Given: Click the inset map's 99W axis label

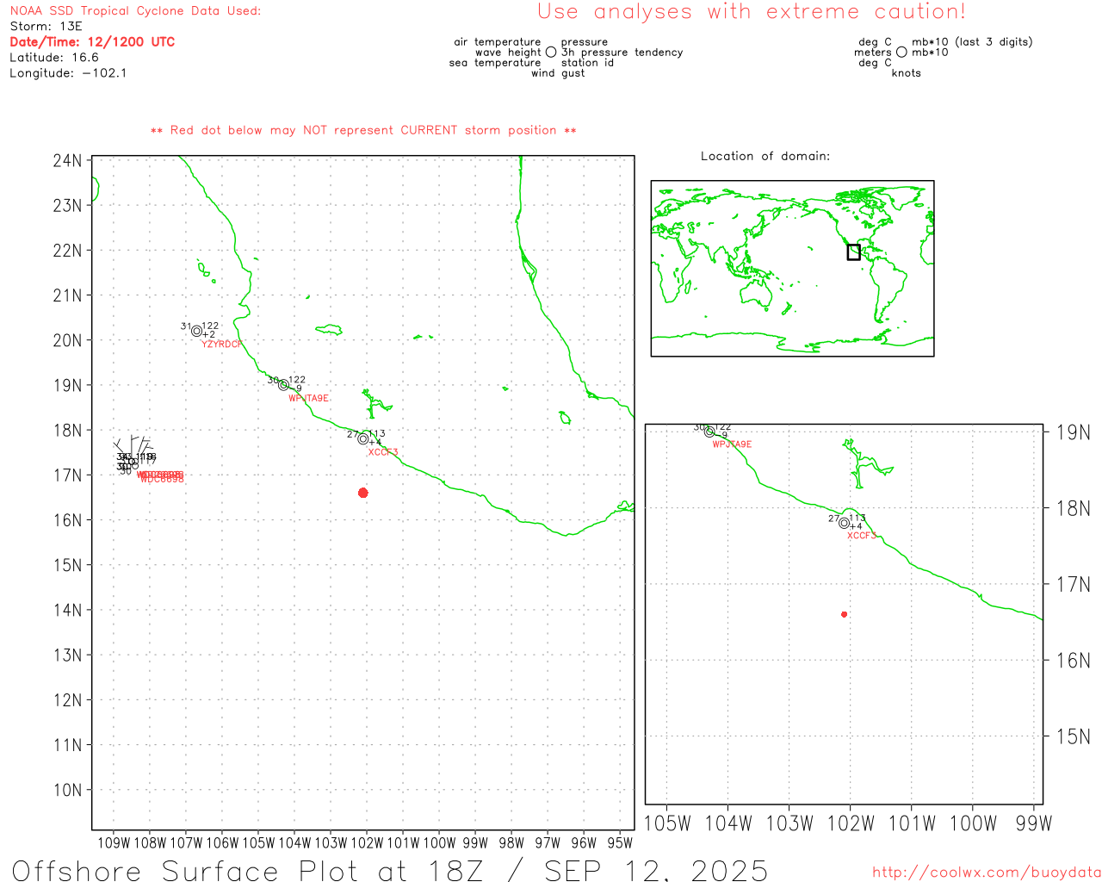Looking at the screenshot, I should point(1034,823).
